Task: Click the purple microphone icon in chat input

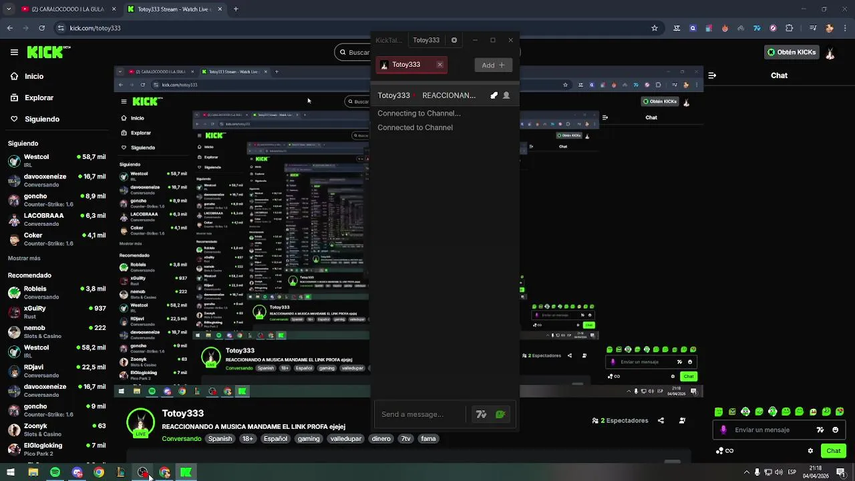Action: pyautogui.click(x=723, y=430)
